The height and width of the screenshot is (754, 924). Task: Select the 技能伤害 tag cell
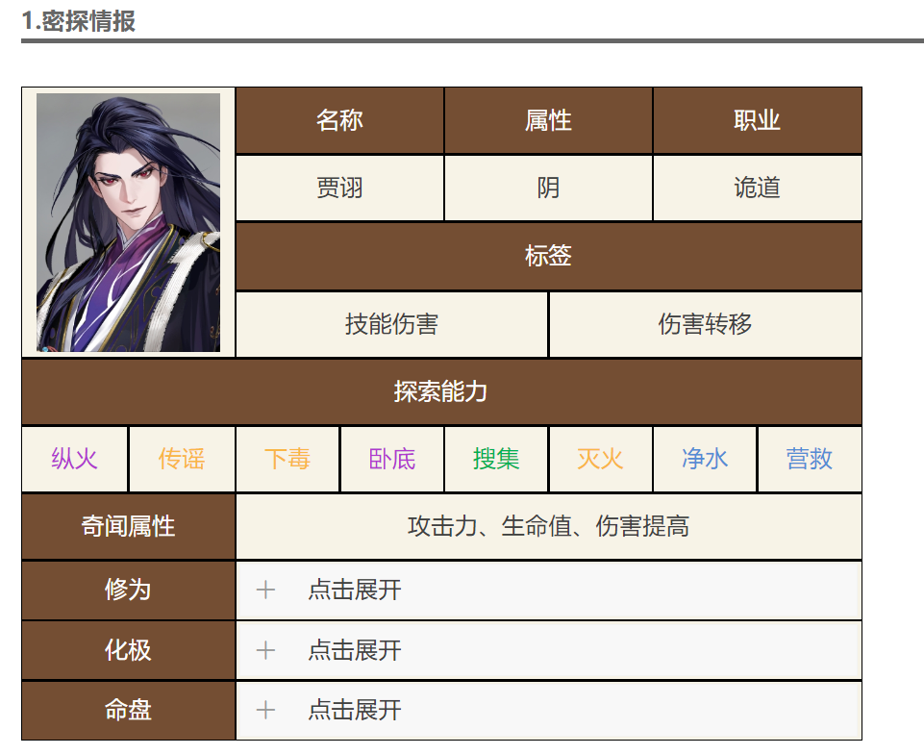coord(392,324)
